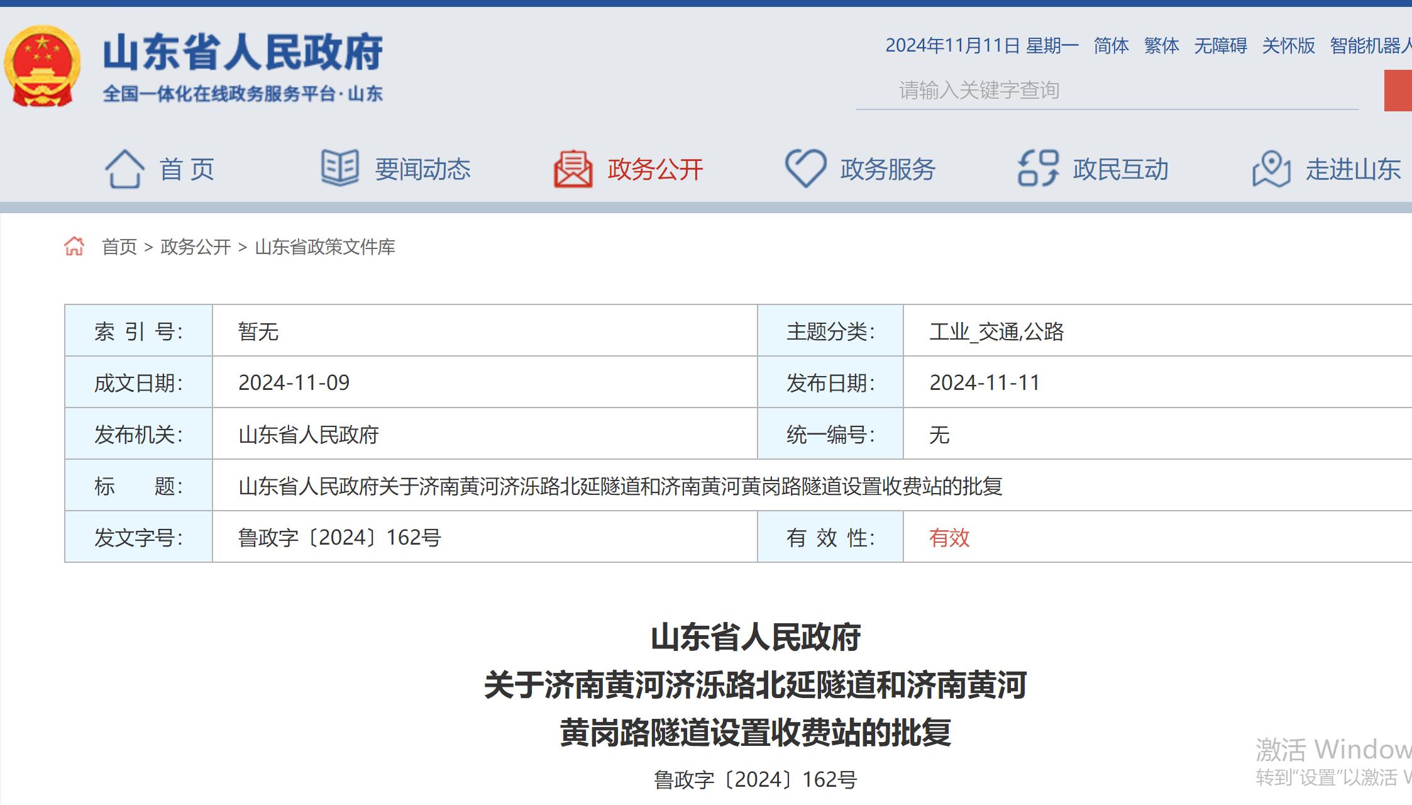Click the 发布日期 label cell
The width and height of the screenshot is (1412, 805).
pyautogui.click(x=830, y=382)
